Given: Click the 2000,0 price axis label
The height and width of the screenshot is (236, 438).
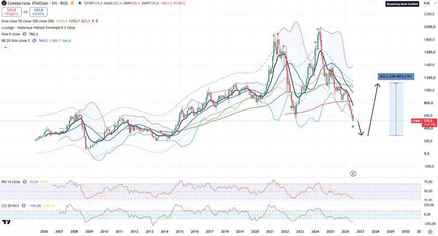Looking at the screenshot, I should point(430,27).
